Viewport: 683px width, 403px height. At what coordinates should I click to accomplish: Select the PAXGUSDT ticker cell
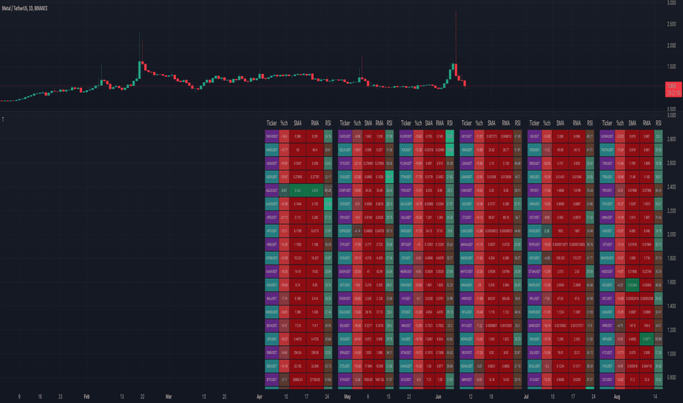[534, 231]
